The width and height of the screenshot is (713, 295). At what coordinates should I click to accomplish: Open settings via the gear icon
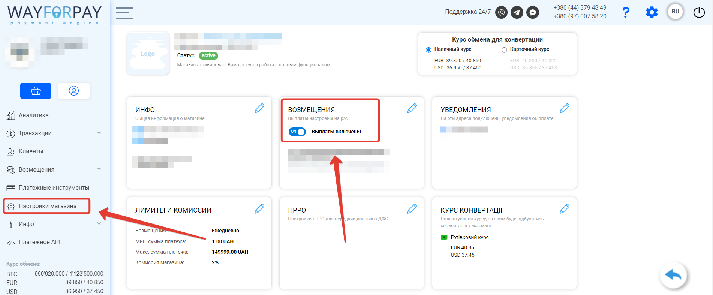(x=652, y=12)
